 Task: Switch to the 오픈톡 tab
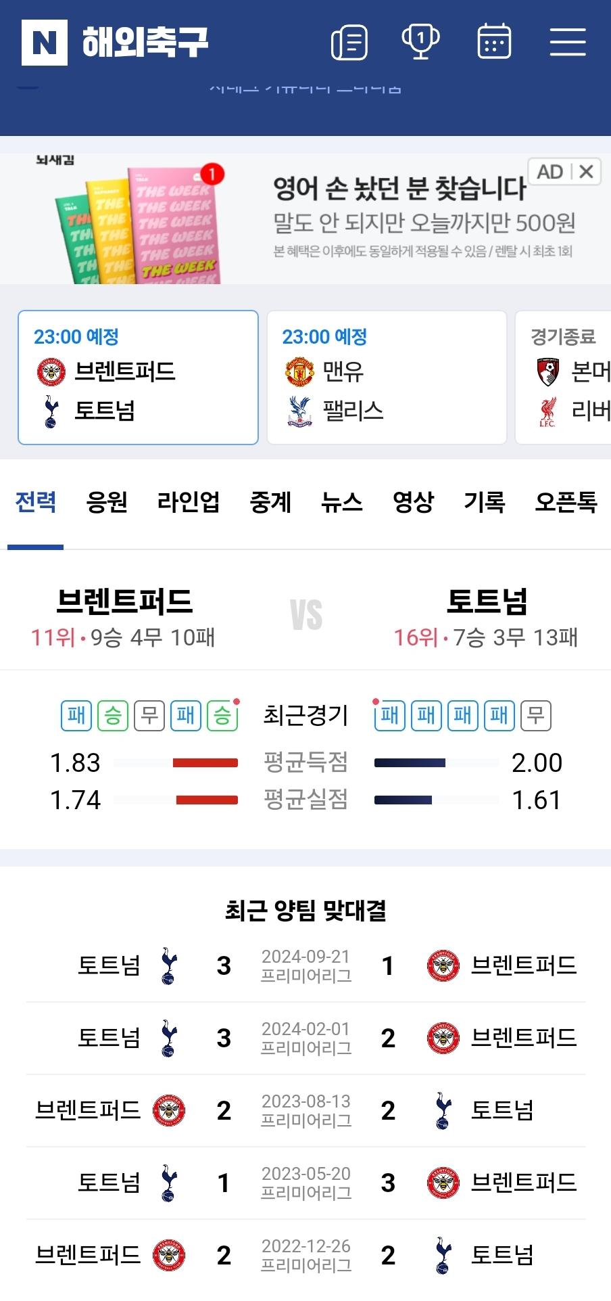point(566,502)
